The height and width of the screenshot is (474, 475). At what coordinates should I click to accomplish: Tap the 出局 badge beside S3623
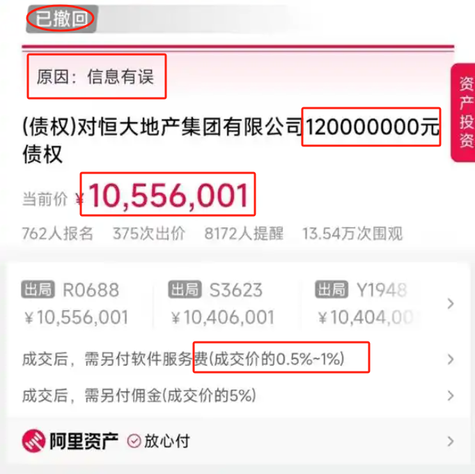click(x=185, y=289)
